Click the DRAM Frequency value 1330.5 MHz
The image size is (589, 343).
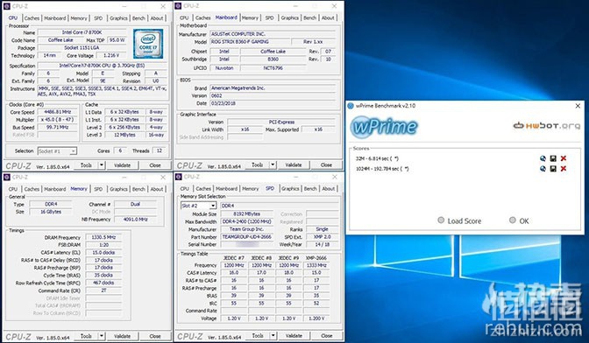coord(103,237)
